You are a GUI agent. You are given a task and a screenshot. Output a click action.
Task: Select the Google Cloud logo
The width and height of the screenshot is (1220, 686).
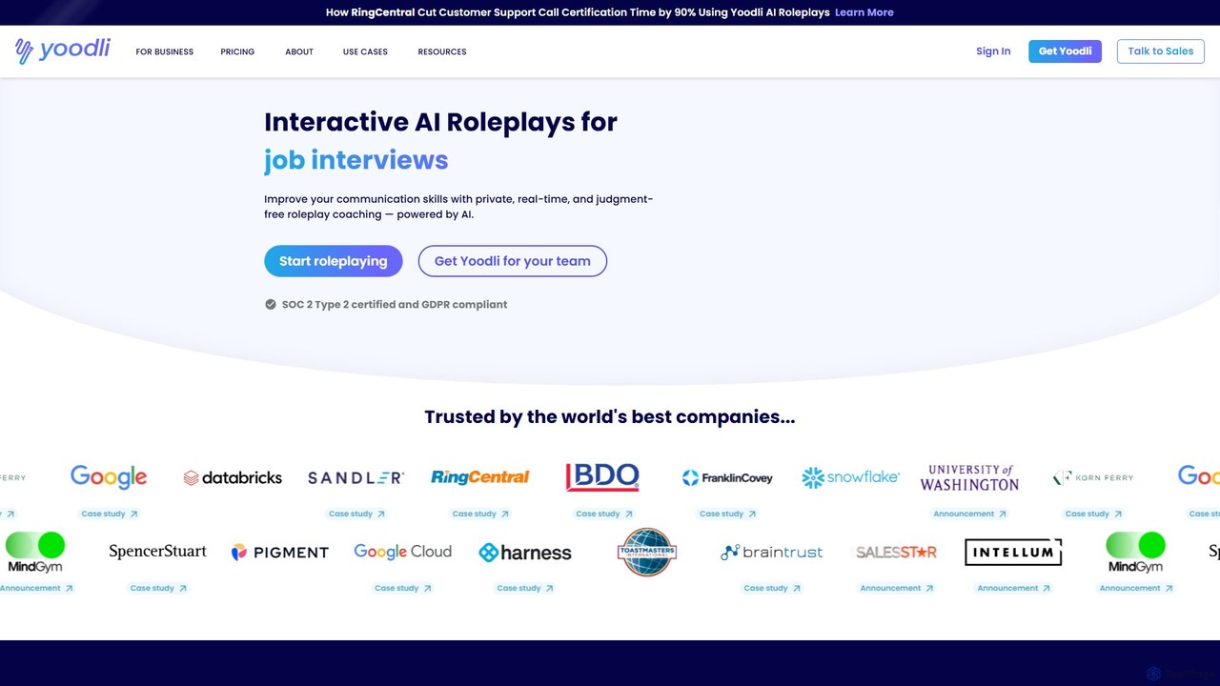pyautogui.click(x=402, y=552)
